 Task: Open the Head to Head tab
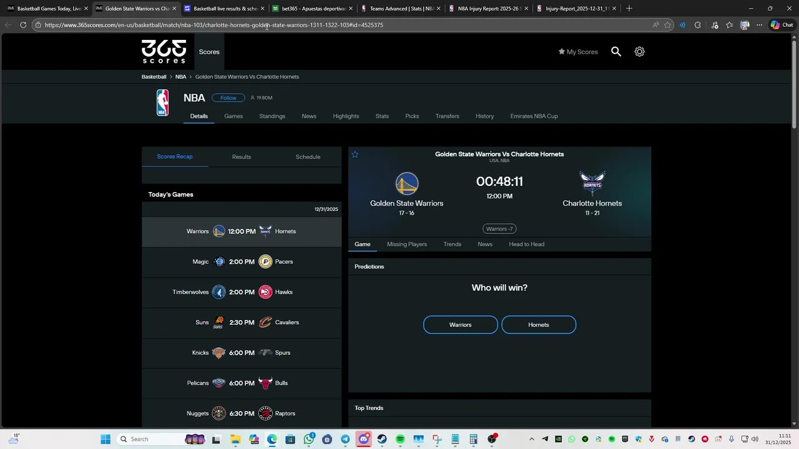click(527, 244)
